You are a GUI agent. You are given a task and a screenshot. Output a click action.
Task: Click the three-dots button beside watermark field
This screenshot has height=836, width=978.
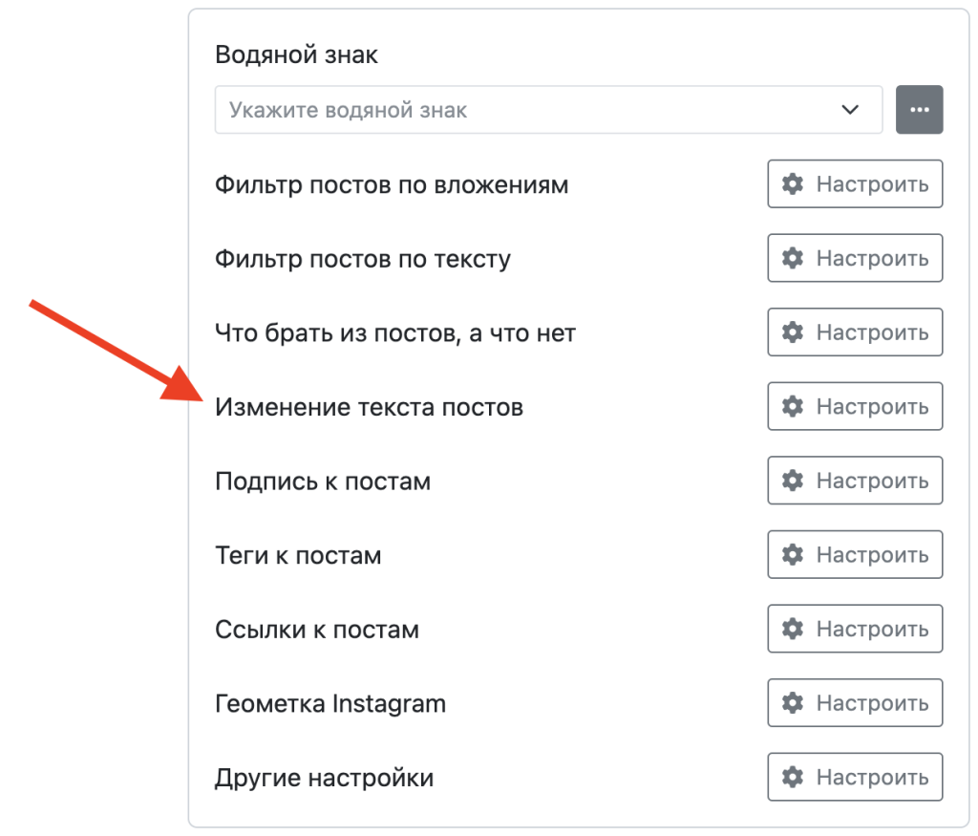[919, 110]
